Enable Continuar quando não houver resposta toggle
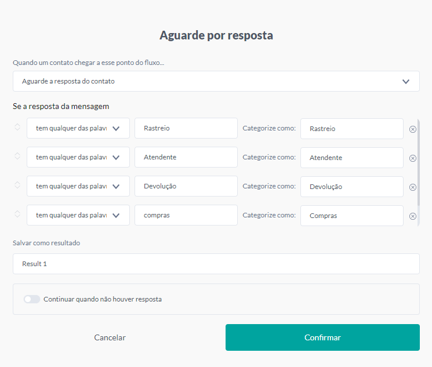The image size is (432, 367). 32,299
